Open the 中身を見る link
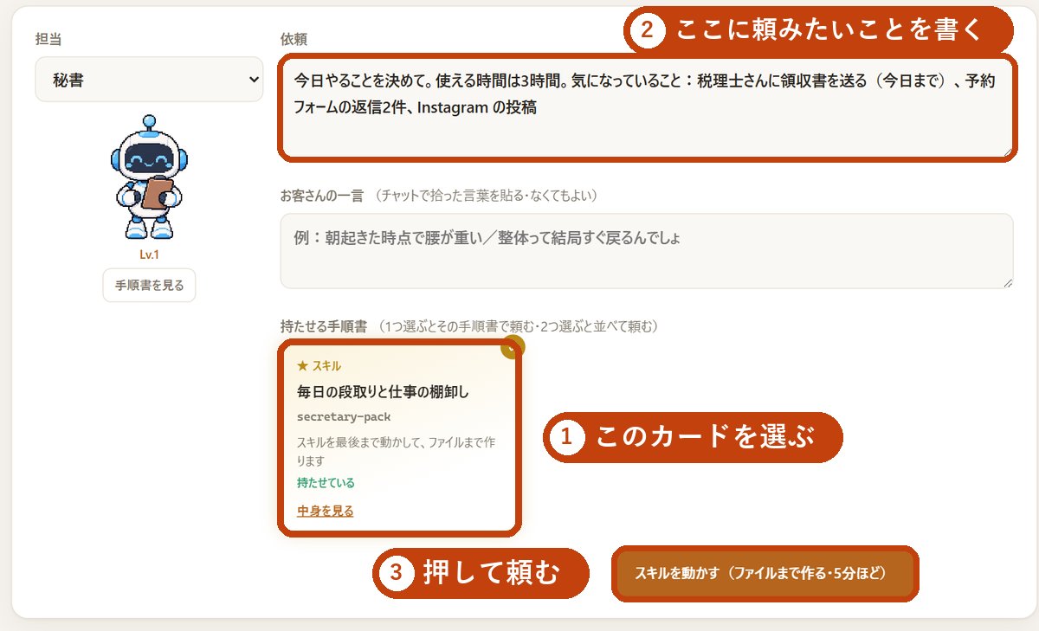The width and height of the screenshot is (1039, 631). [325, 511]
